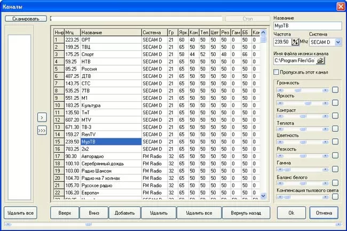Click right arrow of the Яркость slider
This screenshot has height=231, width=347.
pos(325,103)
